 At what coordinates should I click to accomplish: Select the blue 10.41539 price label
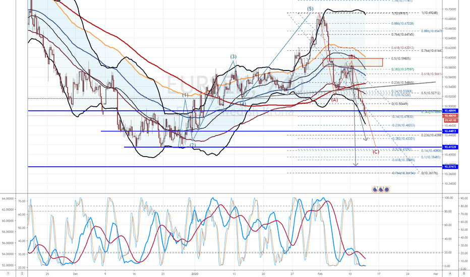tap(450, 147)
